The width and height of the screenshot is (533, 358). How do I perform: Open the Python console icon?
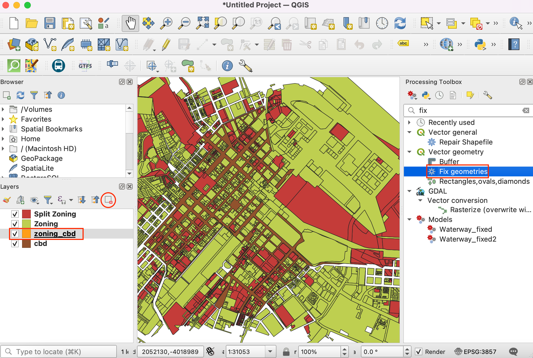(480, 44)
